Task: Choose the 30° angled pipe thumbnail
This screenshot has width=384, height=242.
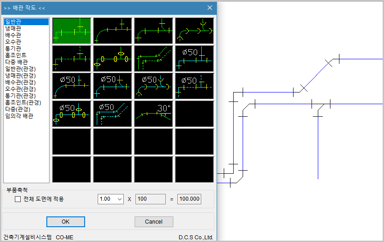Action: click(x=154, y=113)
